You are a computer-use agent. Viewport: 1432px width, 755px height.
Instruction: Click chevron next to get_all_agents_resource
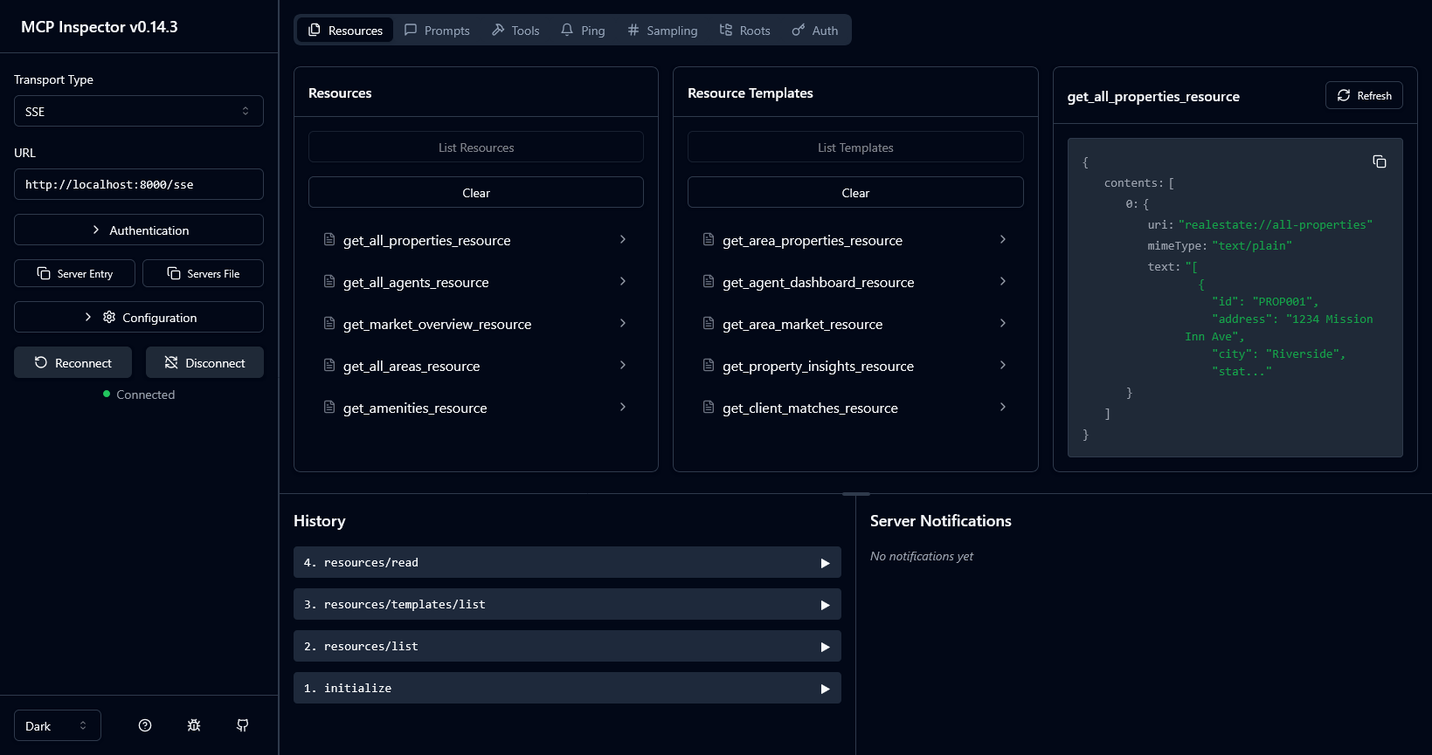pyautogui.click(x=623, y=281)
